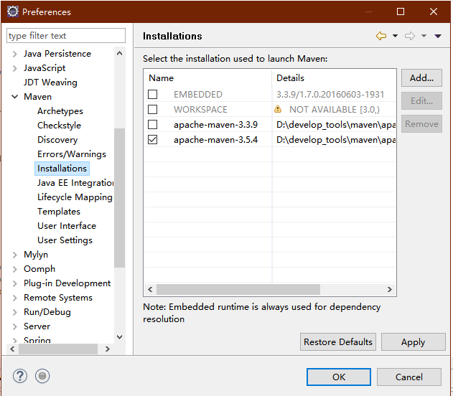Screen dimensions: 453x396
Task: Click the table scroll-left arrow
Action: 150,290
